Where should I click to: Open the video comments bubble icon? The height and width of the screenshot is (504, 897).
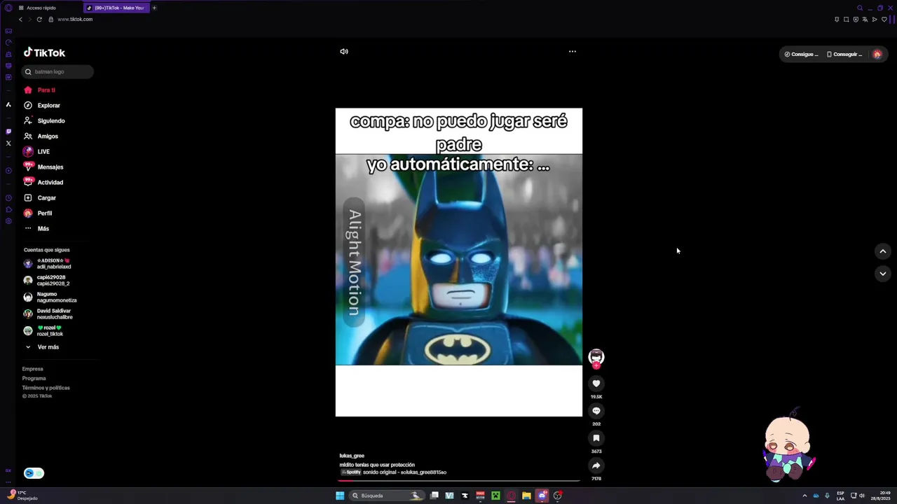point(596,411)
